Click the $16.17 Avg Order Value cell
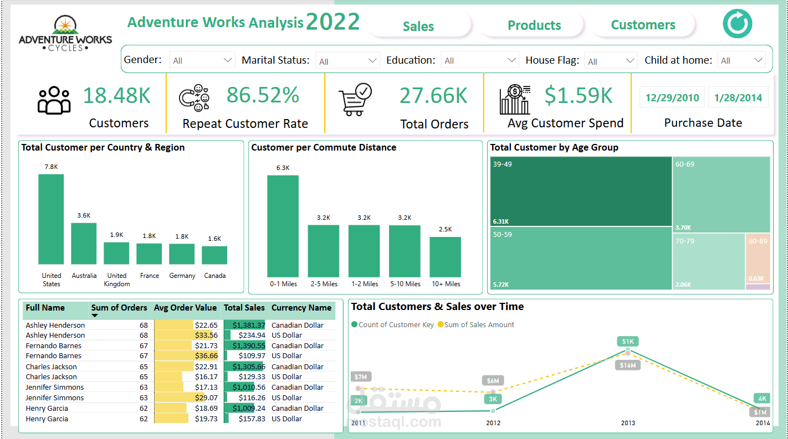 (x=186, y=376)
